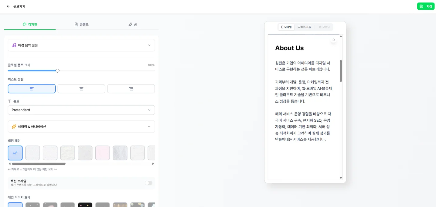Click the 100% font size value
The height and width of the screenshot is (207, 436).
click(x=151, y=65)
